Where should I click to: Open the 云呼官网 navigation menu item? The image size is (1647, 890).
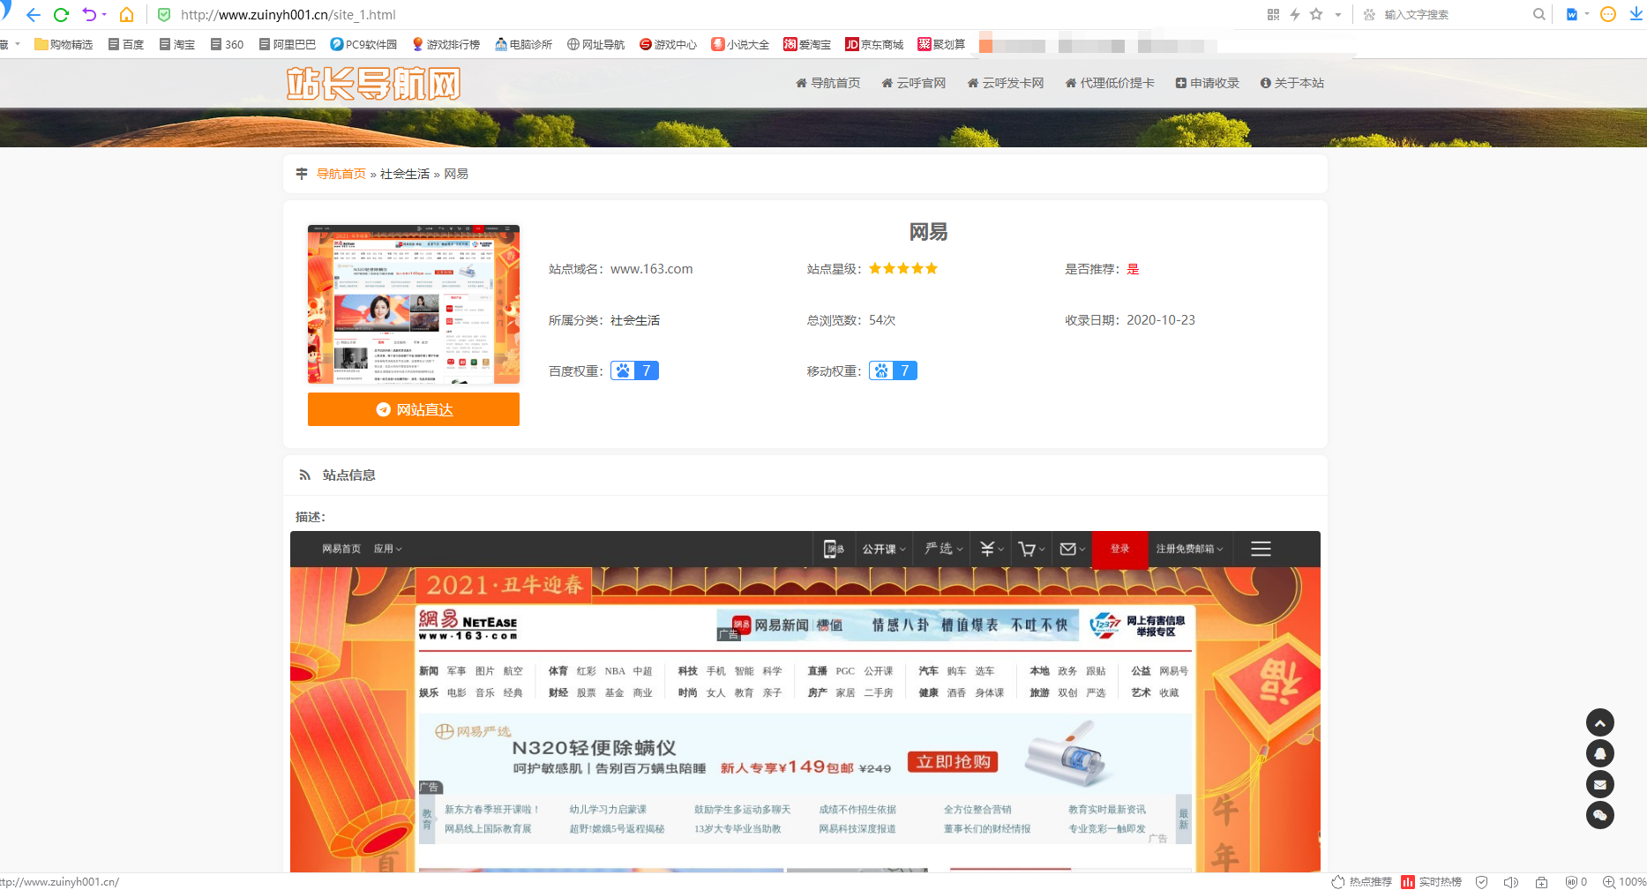tap(913, 82)
